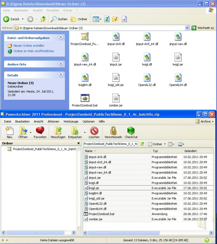Click the Entpacken extract button
Viewport: 217px width, 244px height.
pos(75,133)
